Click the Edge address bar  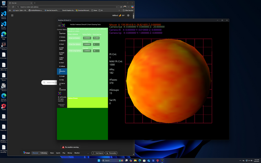point(67,7)
